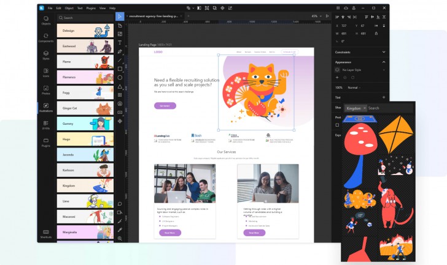The image size is (447, 265).
Task: Select the Triangle shape tool
Action: click(x=120, y=86)
